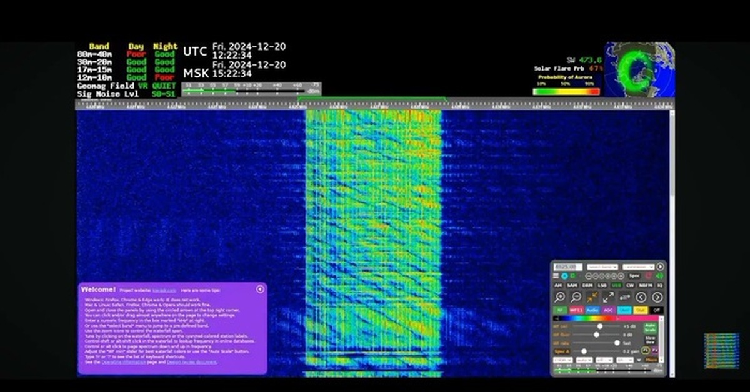Page the spectrum down with left arrow
The height and width of the screenshot is (392, 750).
pos(641,298)
